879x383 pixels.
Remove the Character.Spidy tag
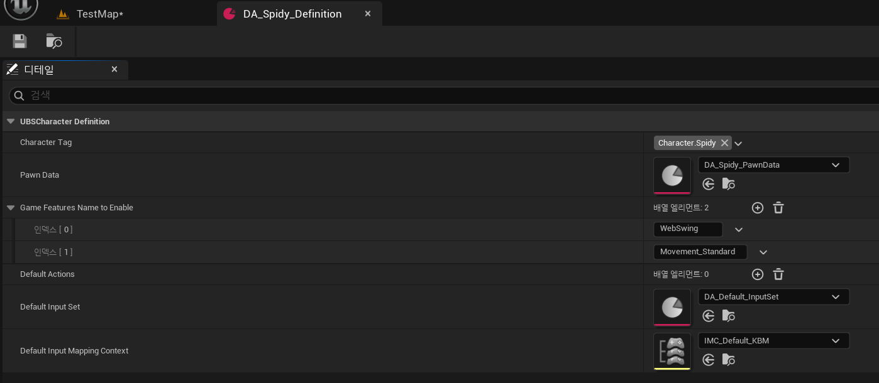tap(724, 143)
